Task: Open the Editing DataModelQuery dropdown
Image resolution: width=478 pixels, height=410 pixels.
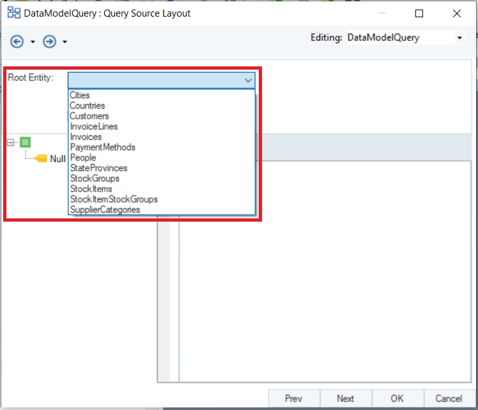Action: [x=459, y=38]
